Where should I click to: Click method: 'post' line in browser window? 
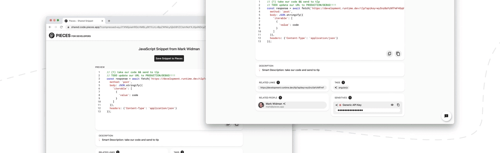coord(121,82)
